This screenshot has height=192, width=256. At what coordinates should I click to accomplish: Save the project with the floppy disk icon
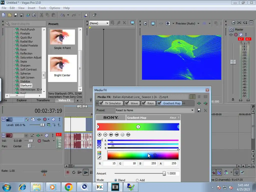click(x=16, y=15)
